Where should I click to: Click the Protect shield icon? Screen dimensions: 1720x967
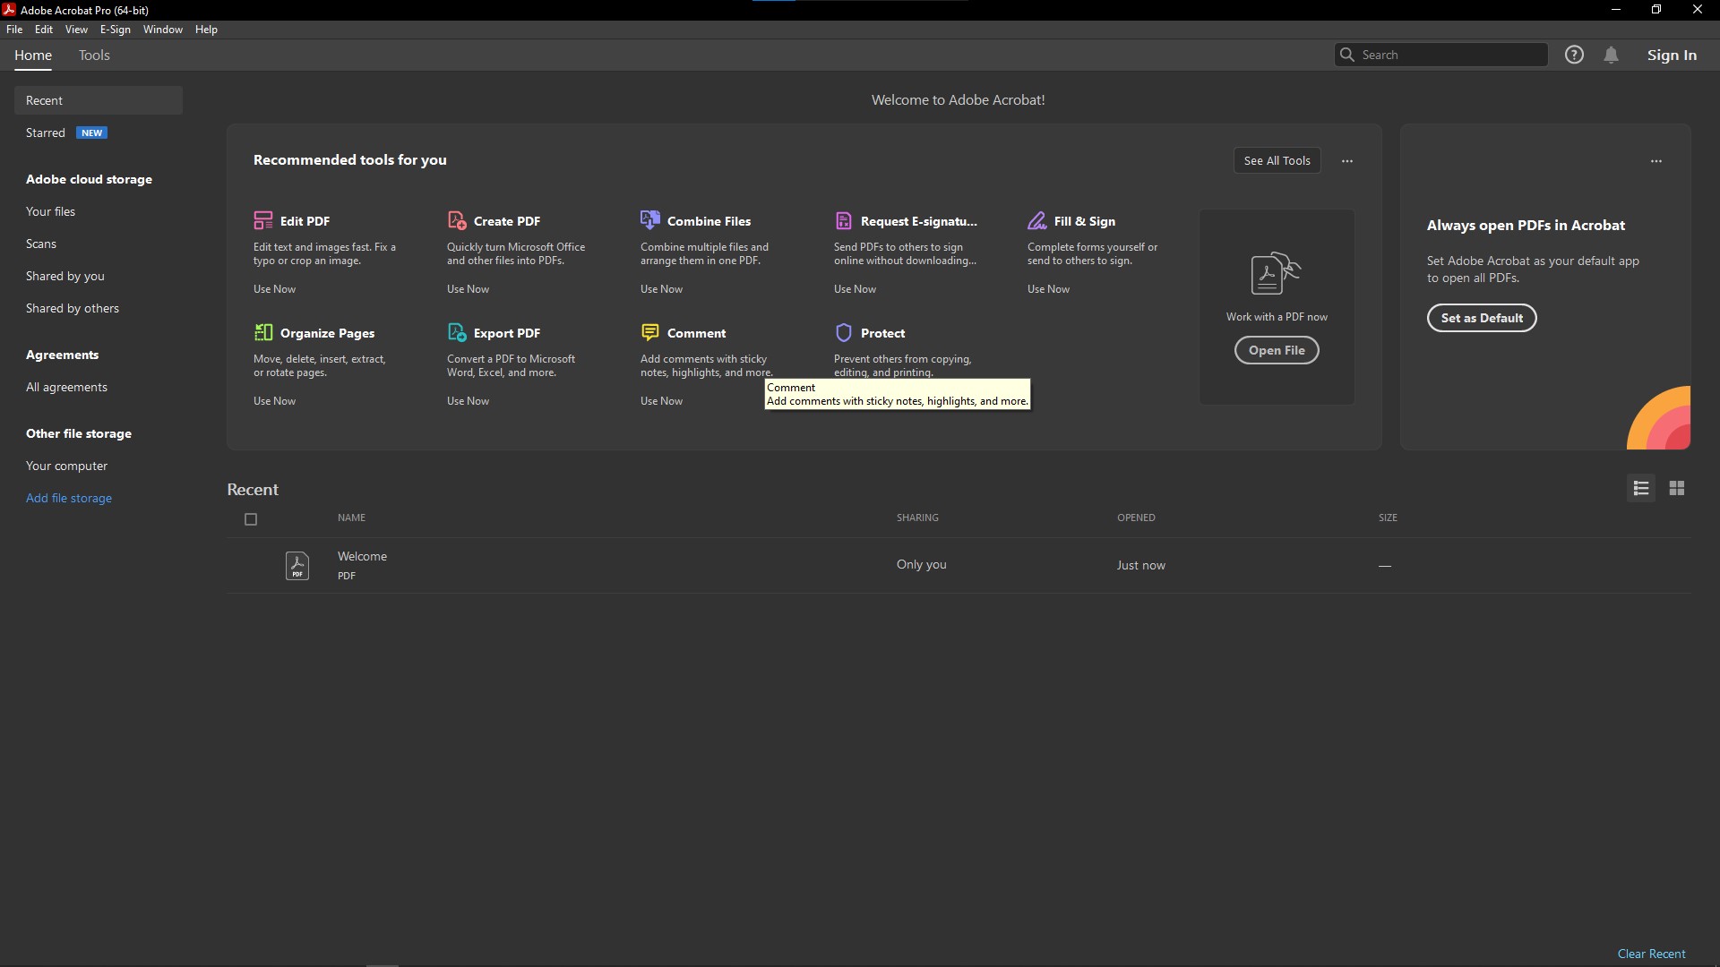[843, 332]
